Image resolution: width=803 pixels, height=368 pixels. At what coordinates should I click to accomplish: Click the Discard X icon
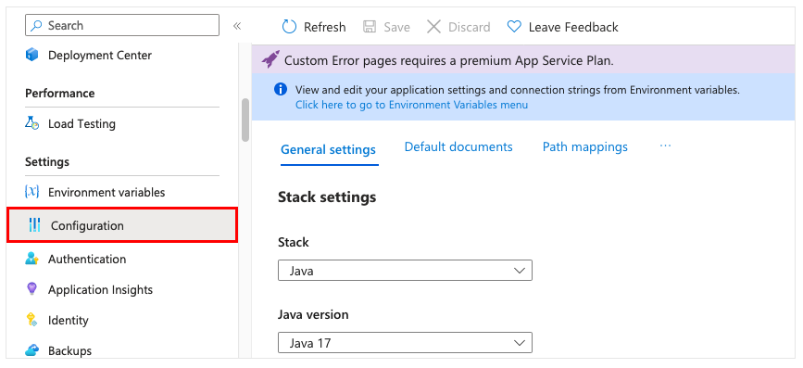point(433,27)
